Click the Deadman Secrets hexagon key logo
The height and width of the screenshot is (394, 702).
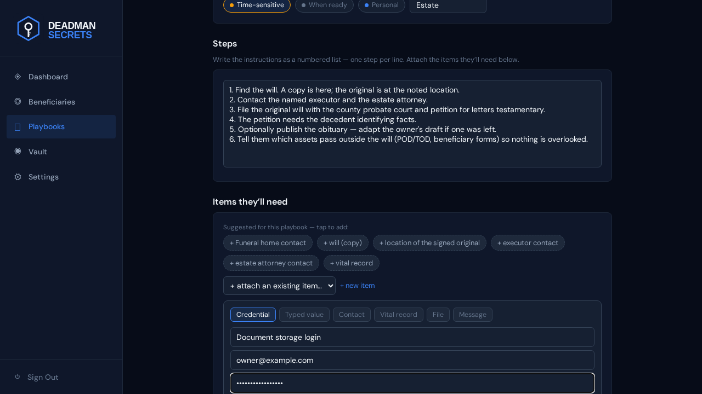29,28
